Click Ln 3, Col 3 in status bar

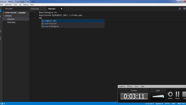click(149, 104)
